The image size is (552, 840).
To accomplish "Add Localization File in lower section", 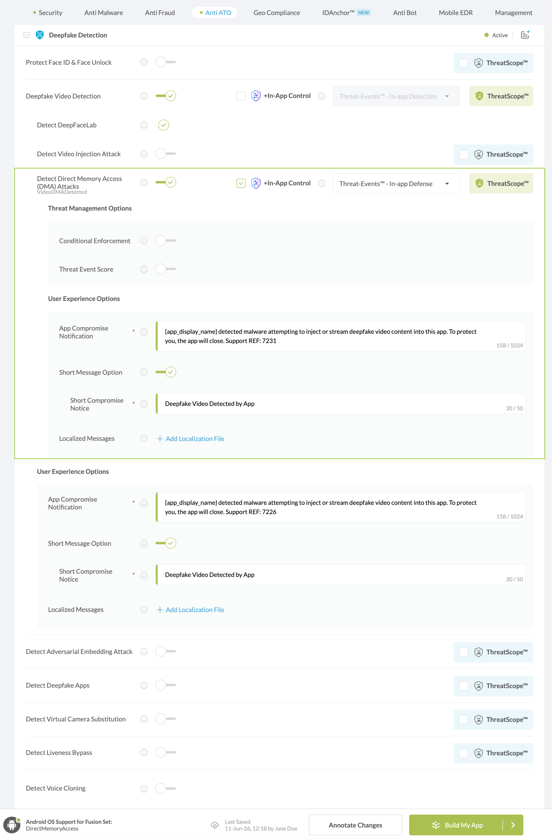I will point(190,610).
